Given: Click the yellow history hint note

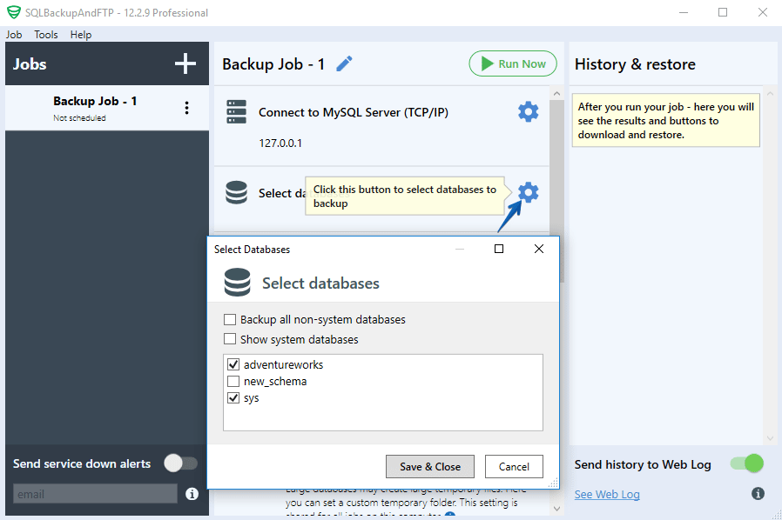Looking at the screenshot, I should [666, 121].
